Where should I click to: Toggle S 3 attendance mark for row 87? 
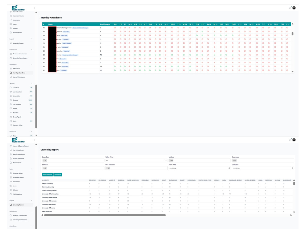point(125,70)
